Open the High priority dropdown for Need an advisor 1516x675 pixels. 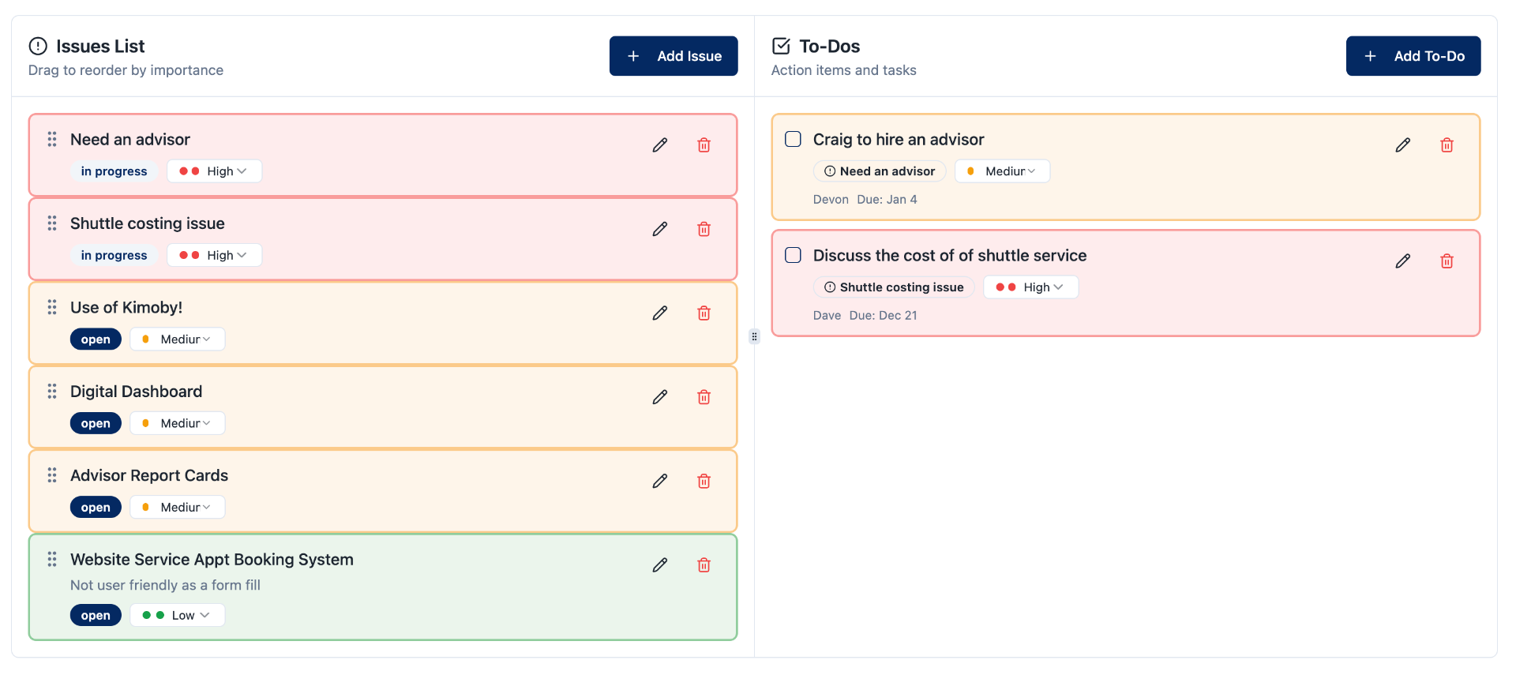click(x=214, y=171)
